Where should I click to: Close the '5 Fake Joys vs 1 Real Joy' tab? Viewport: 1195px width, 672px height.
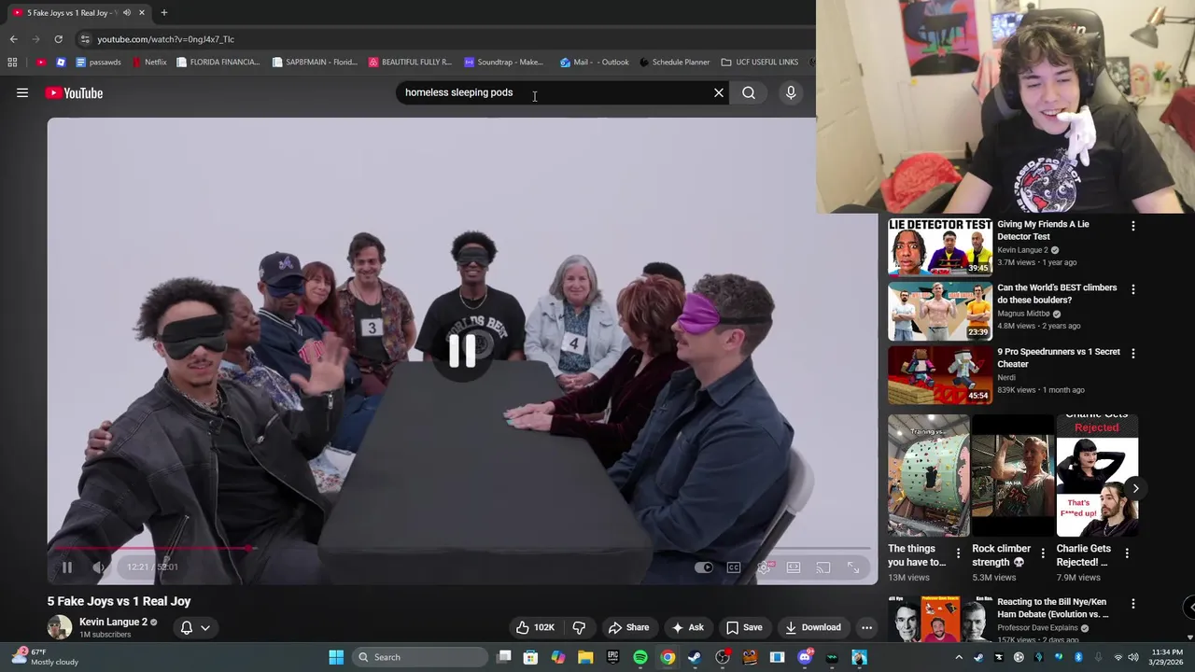[142, 13]
